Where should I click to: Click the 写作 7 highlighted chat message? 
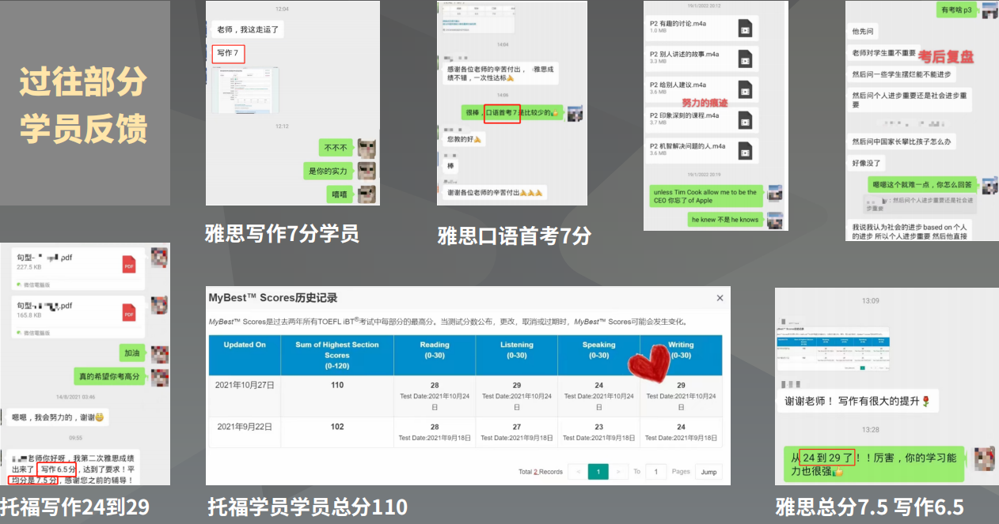tap(228, 53)
